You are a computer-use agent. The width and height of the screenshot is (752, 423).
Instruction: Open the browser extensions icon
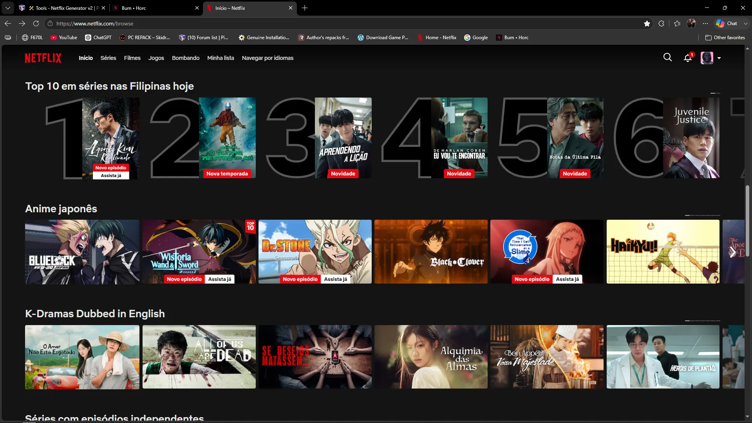[x=662, y=23]
